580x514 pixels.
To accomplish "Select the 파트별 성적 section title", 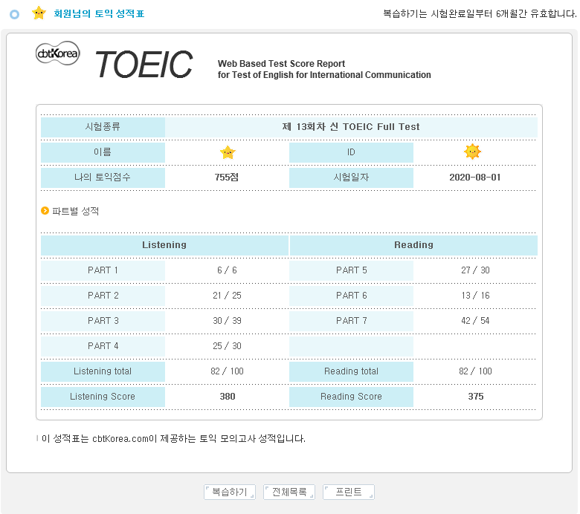I will click(75, 211).
